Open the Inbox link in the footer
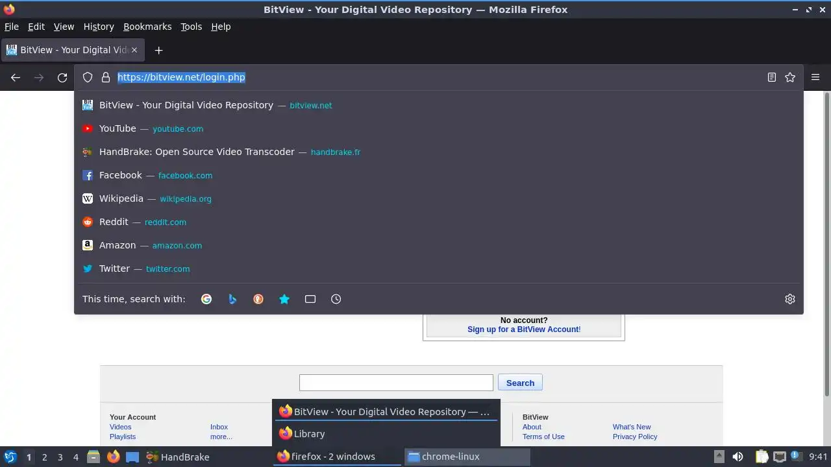Viewport: 831px width, 467px height. click(x=219, y=427)
